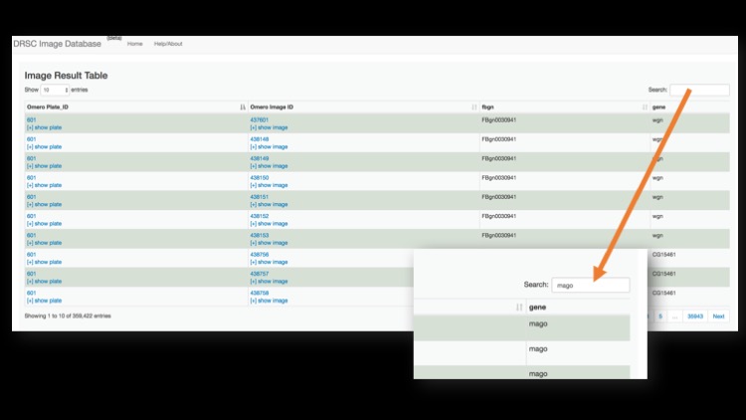
Task: Click the inset Search field containing mago
Action: 591,285
